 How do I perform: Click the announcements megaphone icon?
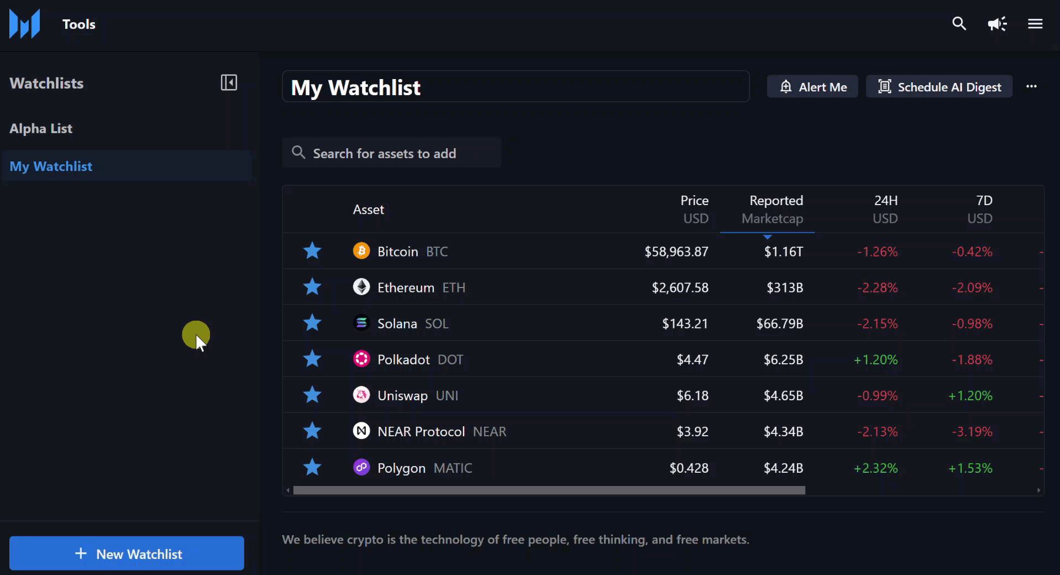pyautogui.click(x=996, y=24)
